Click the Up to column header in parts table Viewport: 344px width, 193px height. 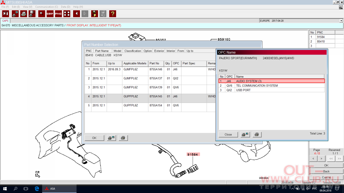(x=114, y=63)
